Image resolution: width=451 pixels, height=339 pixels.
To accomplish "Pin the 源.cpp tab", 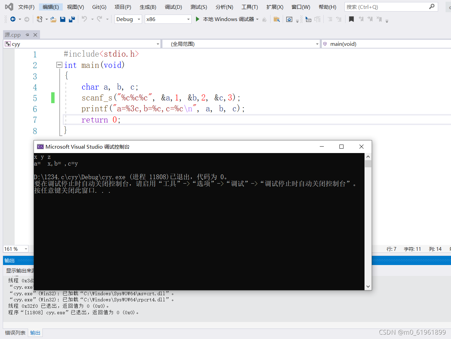I will [27, 35].
